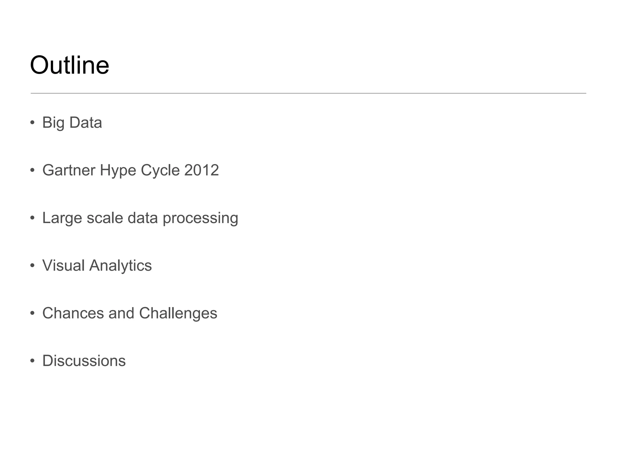617x462 pixels.
Task: Click the Discussions bullet text
Action: point(84,360)
